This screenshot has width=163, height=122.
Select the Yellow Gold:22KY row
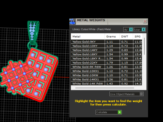[x=106, y=63]
